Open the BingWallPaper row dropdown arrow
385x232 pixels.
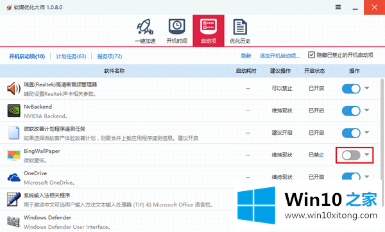pyautogui.click(x=367, y=155)
